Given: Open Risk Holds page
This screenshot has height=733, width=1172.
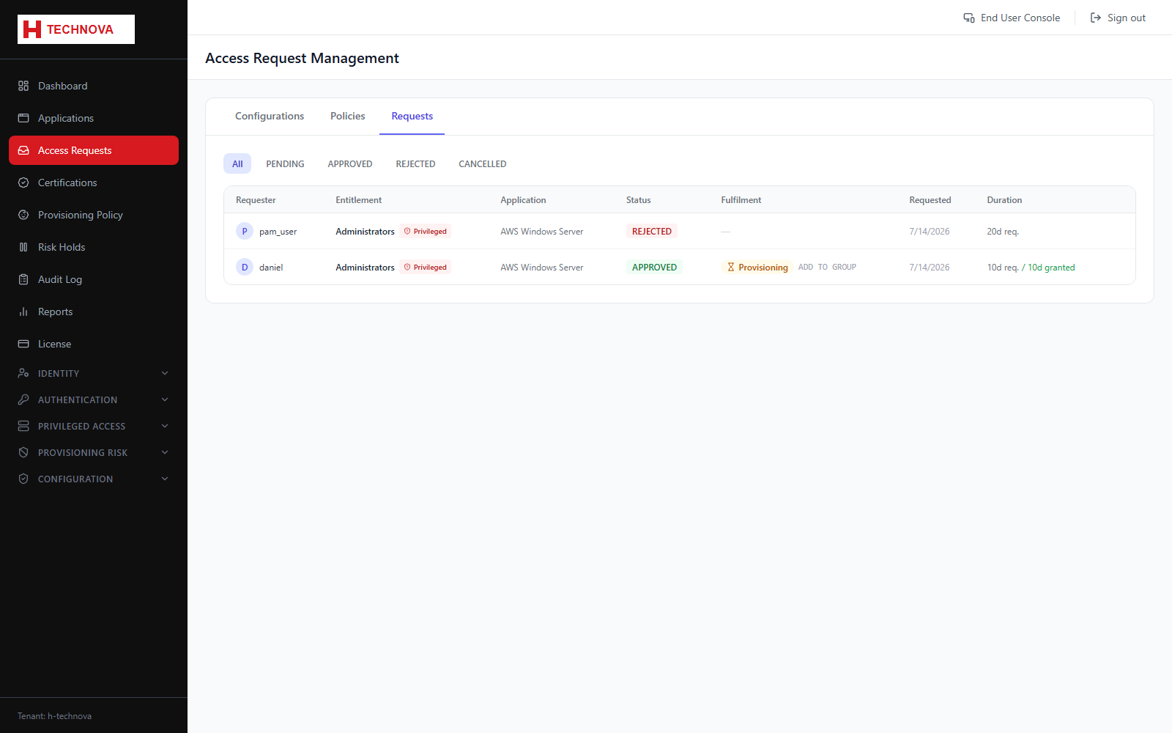Looking at the screenshot, I should (x=94, y=247).
